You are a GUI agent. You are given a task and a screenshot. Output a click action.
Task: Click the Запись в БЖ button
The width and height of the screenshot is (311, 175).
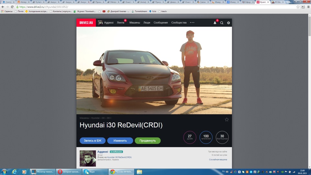coord(93,140)
